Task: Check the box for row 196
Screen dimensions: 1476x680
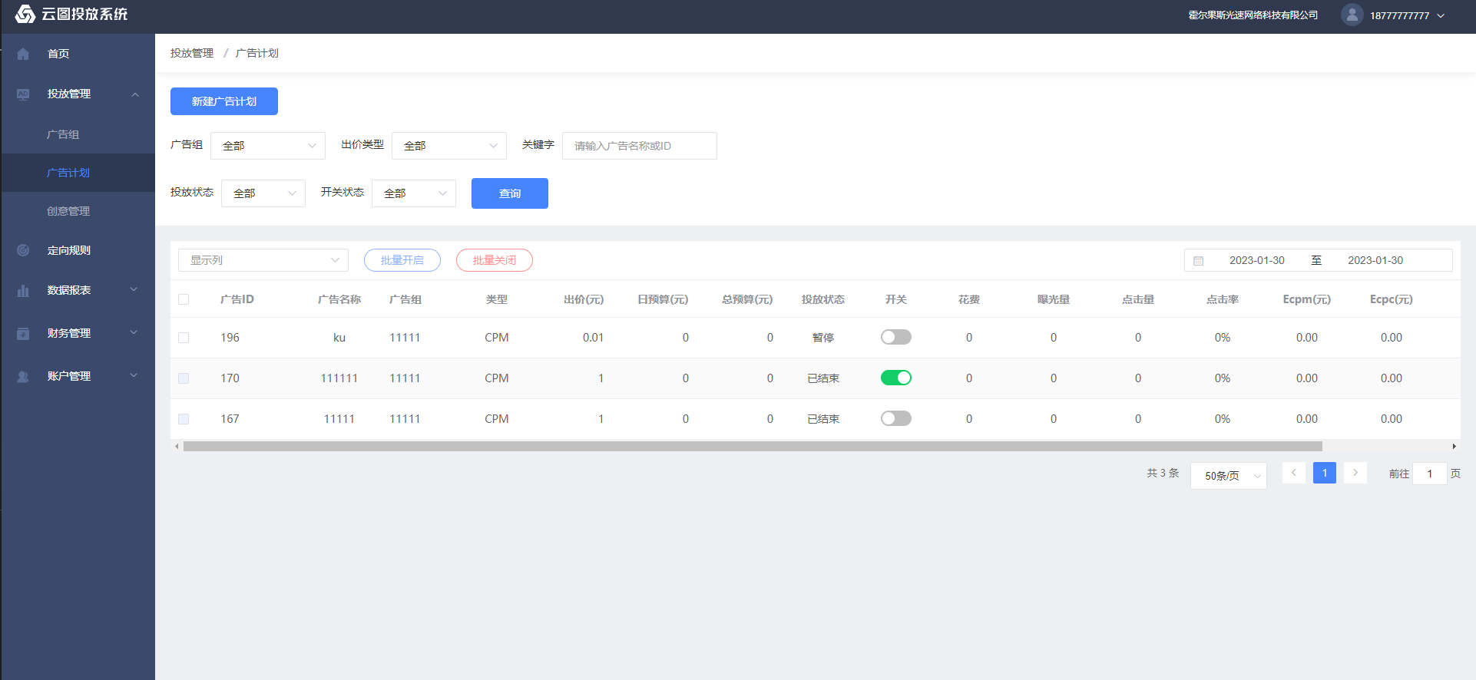Action: pyautogui.click(x=184, y=338)
